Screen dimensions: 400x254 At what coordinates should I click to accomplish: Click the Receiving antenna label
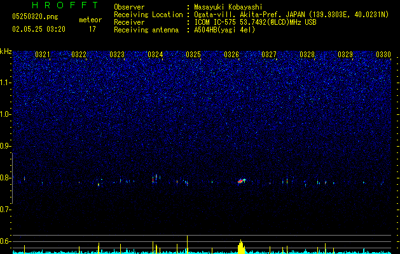146,30
